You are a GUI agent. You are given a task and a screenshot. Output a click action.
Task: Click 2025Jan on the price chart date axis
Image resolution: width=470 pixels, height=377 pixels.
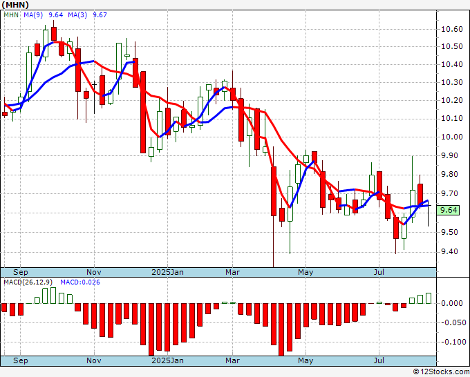(167, 272)
